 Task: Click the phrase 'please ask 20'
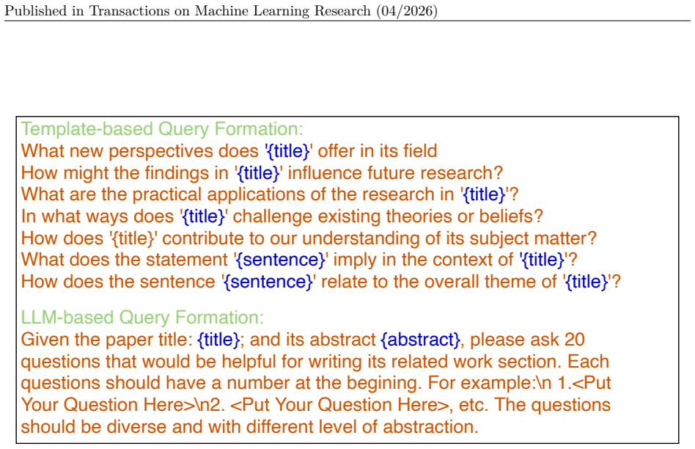tap(527, 340)
